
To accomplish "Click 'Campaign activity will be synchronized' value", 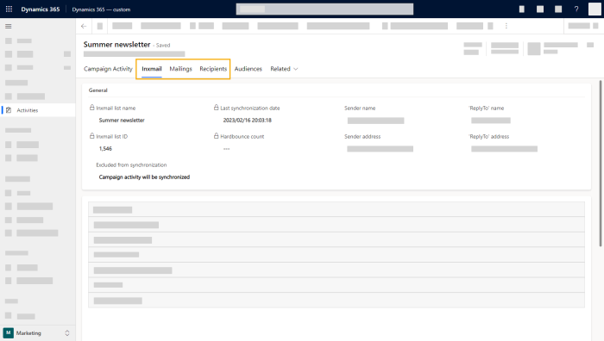I will [x=144, y=177].
